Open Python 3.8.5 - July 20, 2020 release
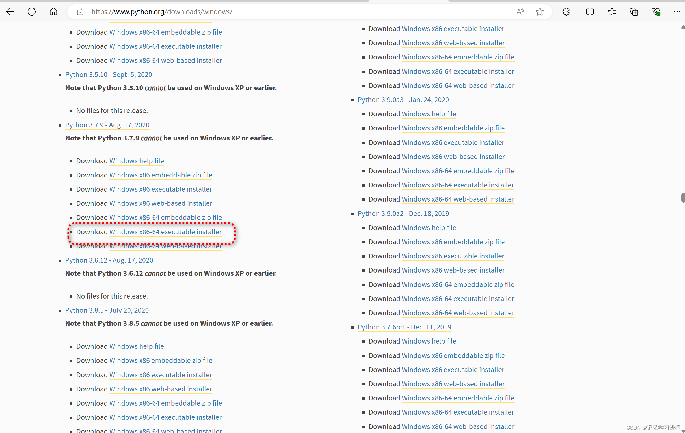Screen dimensions: 685x433 coord(107,310)
